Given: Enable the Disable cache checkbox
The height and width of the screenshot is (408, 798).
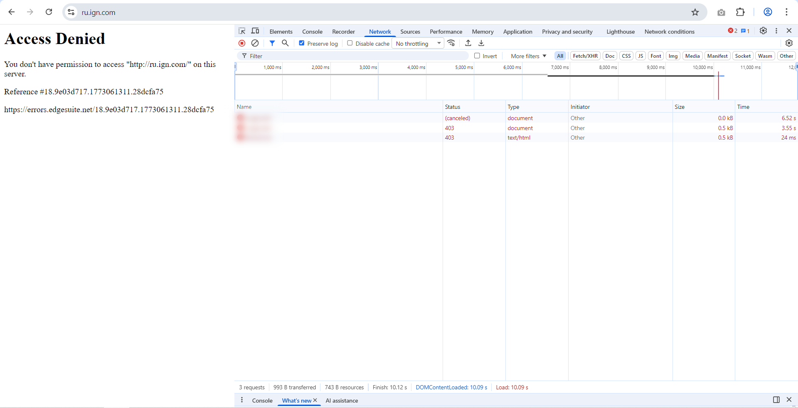Looking at the screenshot, I should [350, 43].
